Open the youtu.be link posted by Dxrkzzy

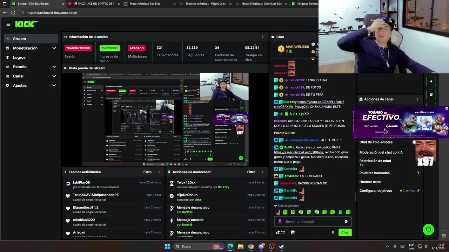click(x=309, y=104)
